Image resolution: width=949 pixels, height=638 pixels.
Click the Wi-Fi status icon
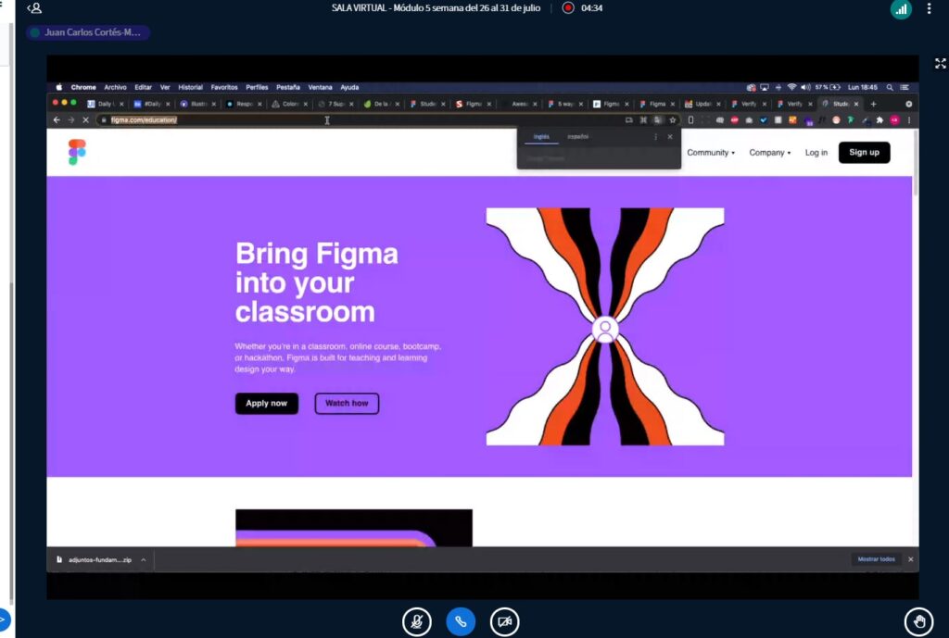[x=791, y=87]
